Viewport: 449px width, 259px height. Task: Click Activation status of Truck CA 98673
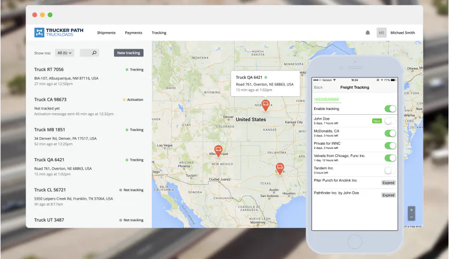point(133,100)
